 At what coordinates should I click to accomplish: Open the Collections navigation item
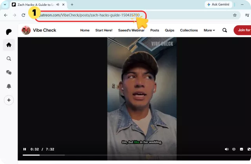click(189, 30)
